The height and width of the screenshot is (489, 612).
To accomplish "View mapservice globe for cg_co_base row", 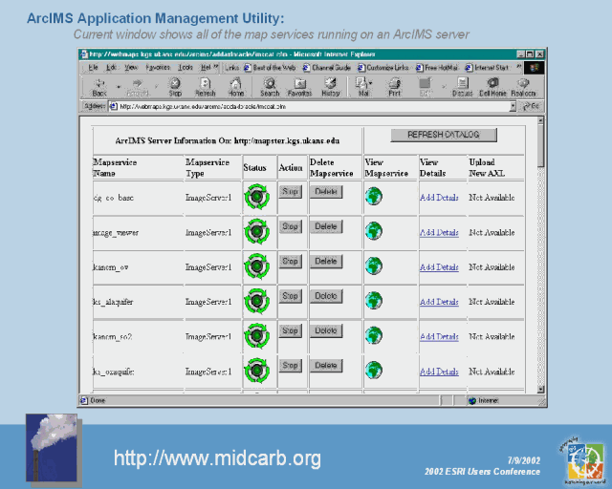I will [374, 196].
